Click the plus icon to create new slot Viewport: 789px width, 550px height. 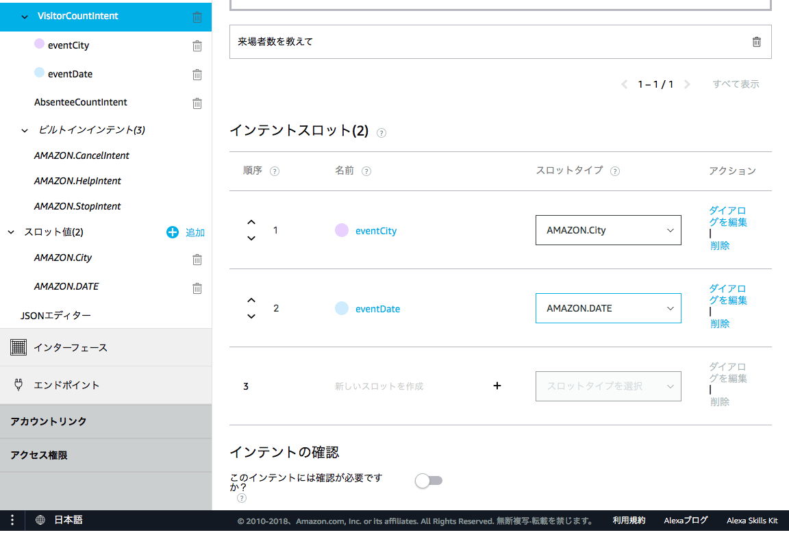point(497,386)
